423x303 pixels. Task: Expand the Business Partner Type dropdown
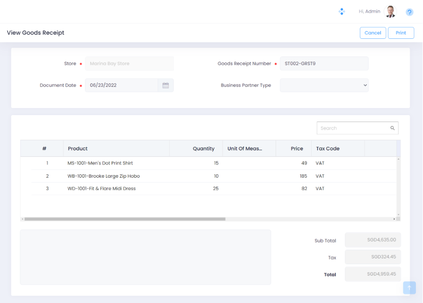click(324, 86)
